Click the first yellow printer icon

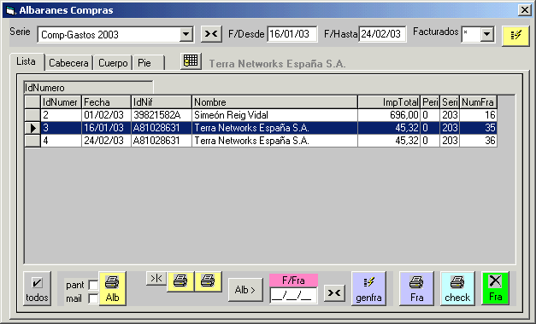coord(180,281)
